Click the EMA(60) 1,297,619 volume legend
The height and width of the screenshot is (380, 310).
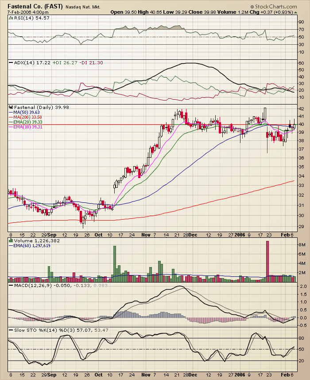30,246
